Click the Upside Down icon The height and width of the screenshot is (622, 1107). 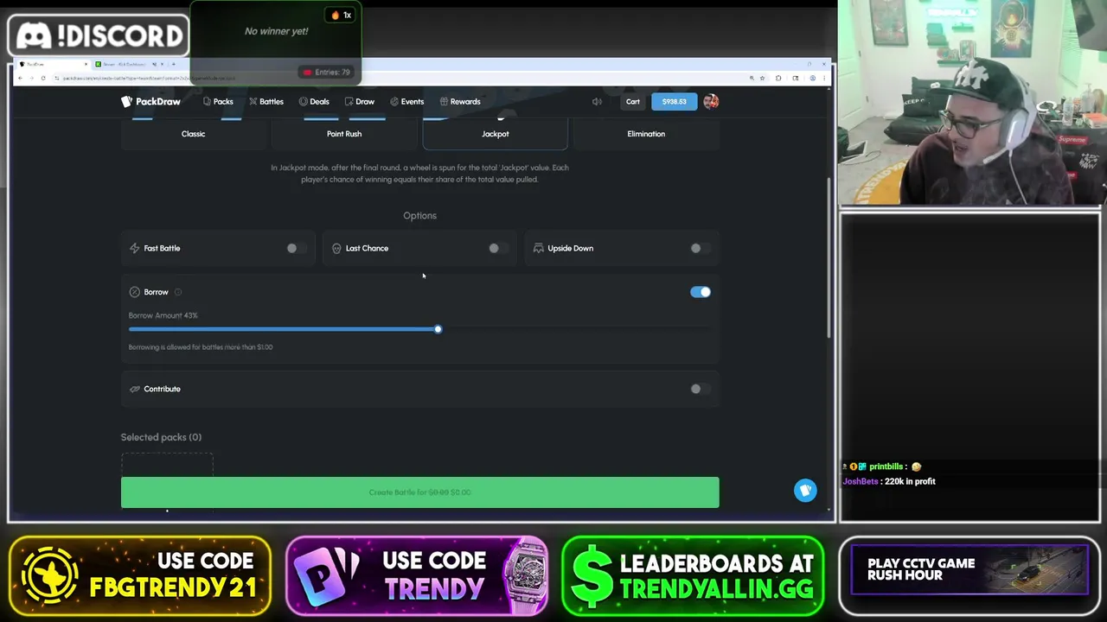(538, 248)
